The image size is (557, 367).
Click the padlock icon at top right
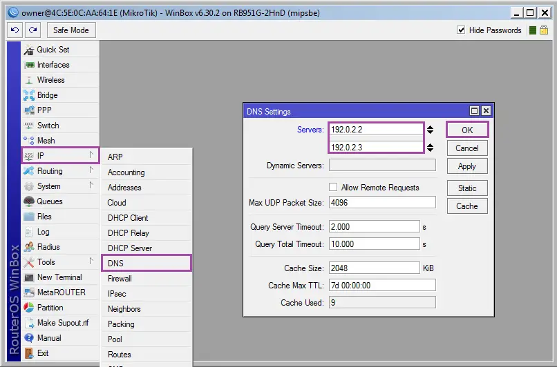point(544,30)
